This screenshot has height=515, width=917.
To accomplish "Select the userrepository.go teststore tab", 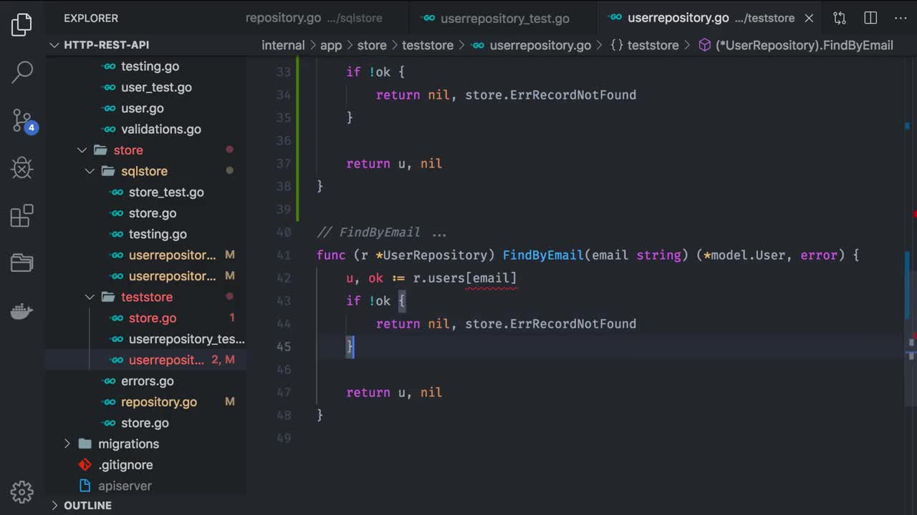I will point(709,18).
